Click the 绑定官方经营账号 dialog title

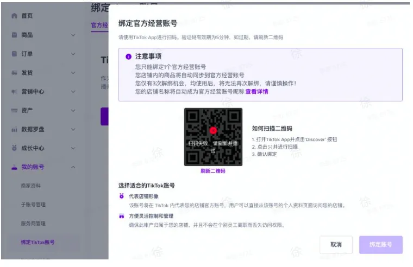[x=148, y=23]
